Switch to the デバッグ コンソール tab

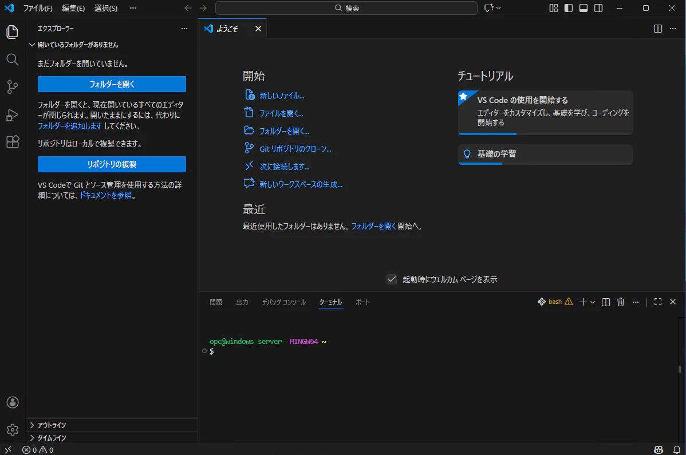(283, 302)
